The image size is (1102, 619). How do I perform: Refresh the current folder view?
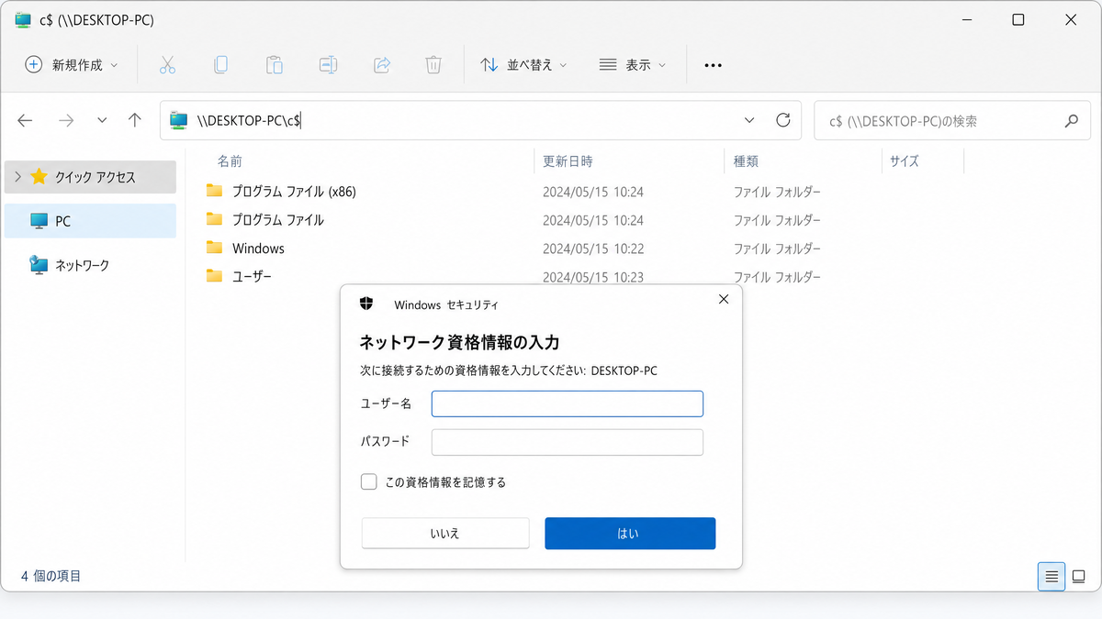[783, 120]
